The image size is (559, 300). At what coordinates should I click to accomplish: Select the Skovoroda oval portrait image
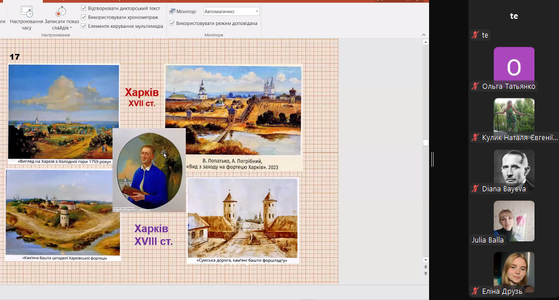click(149, 170)
